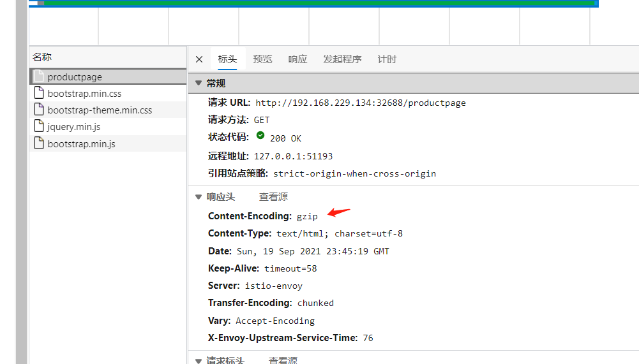Close the request details panel
Screen dimensions: 639x364
[x=199, y=59]
